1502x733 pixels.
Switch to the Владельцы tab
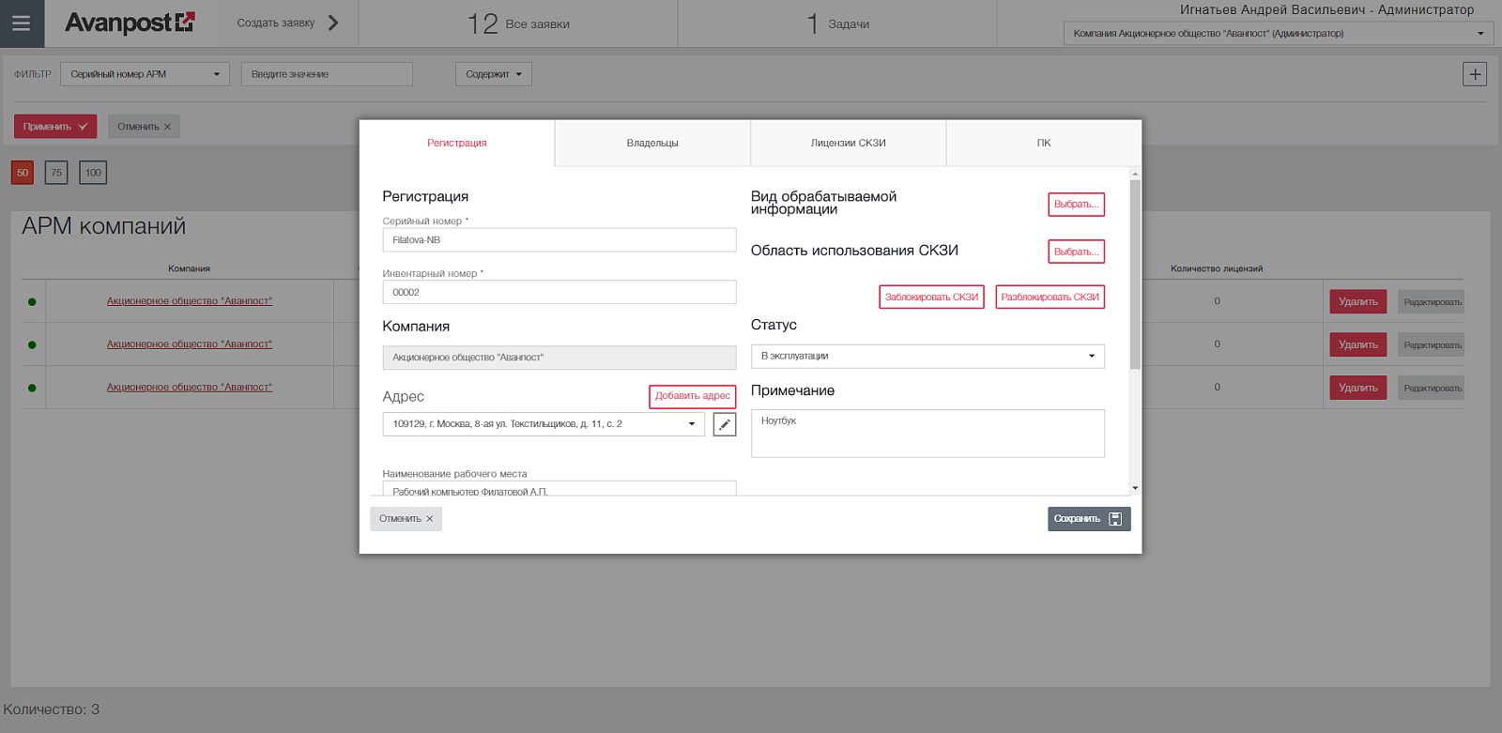pyautogui.click(x=652, y=144)
